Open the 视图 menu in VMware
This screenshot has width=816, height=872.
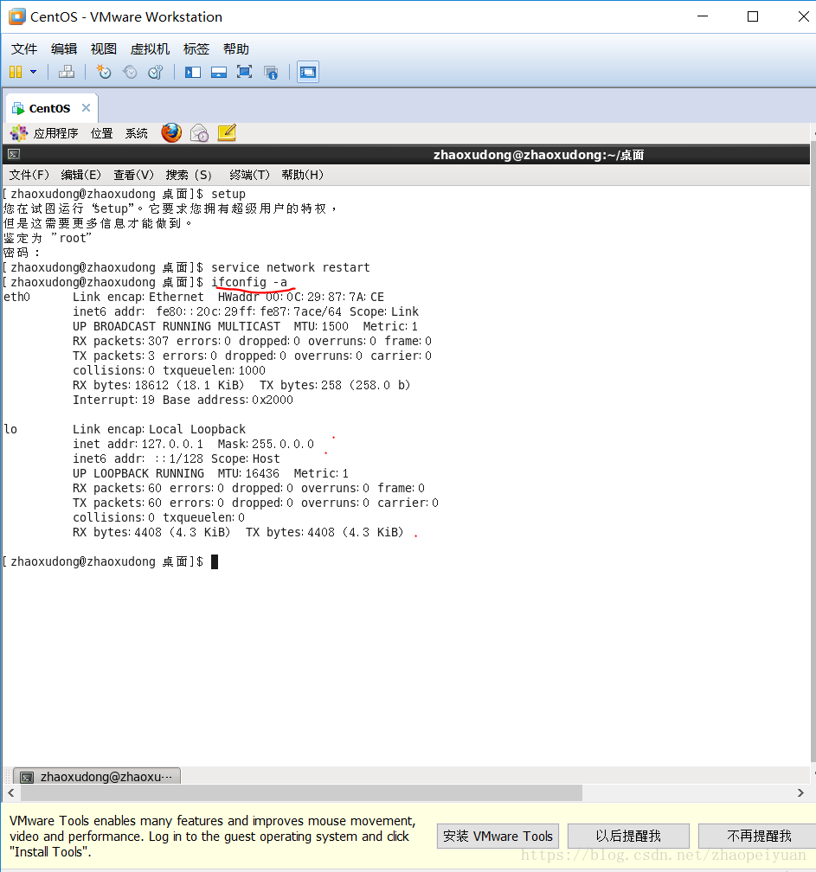[x=104, y=49]
